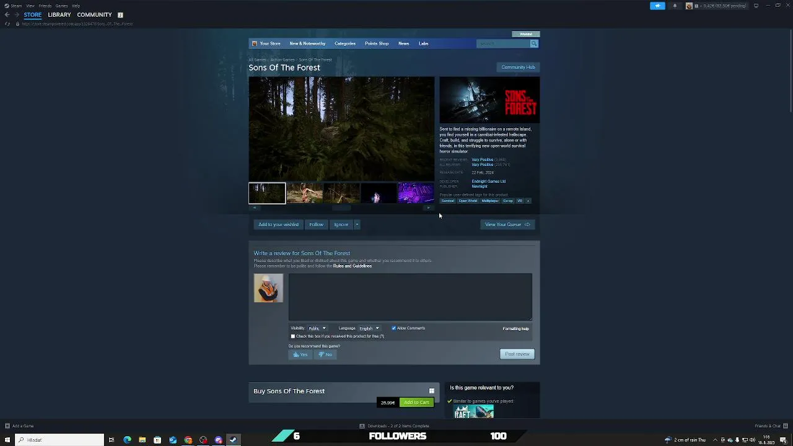793x446 pixels.
Task: Open the Microsoft Store taskbar icon
Action: point(157,440)
